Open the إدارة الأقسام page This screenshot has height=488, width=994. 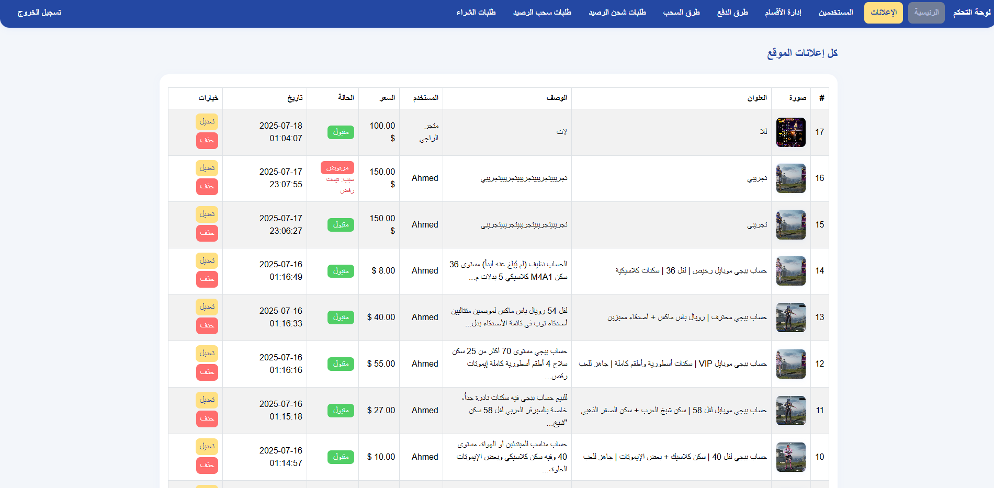[x=783, y=13]
